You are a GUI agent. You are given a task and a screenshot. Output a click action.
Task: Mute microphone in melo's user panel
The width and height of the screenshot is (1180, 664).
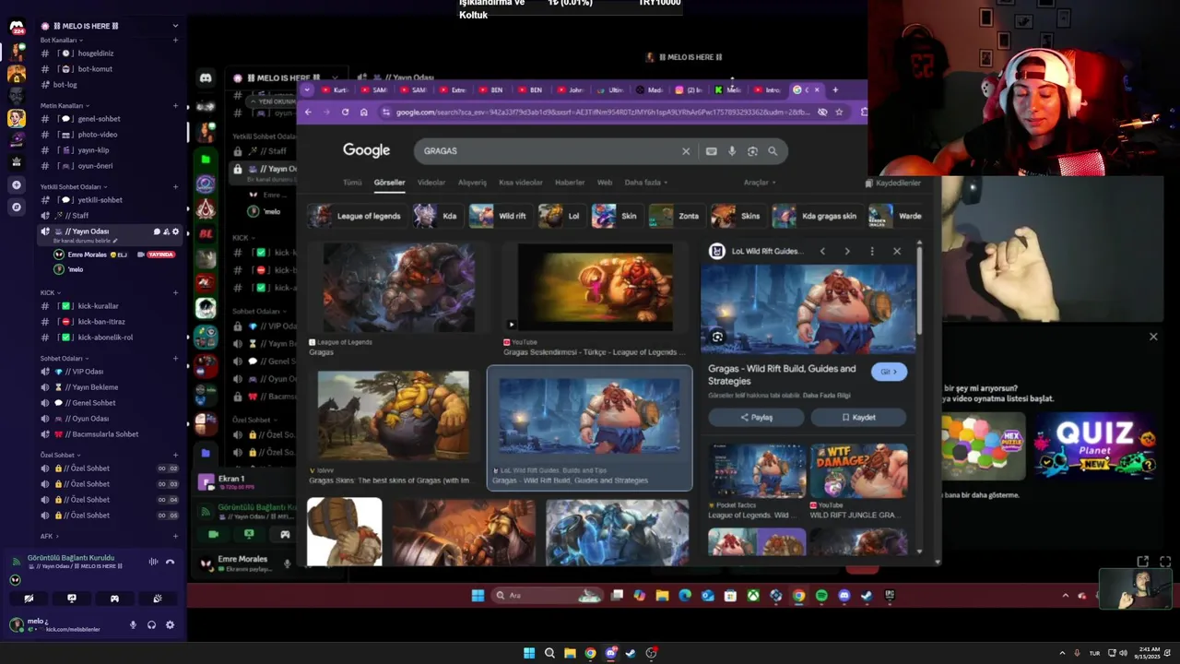133,625
